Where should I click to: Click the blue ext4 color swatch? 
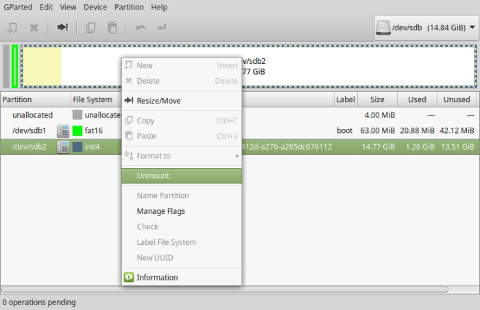(77, 147)
